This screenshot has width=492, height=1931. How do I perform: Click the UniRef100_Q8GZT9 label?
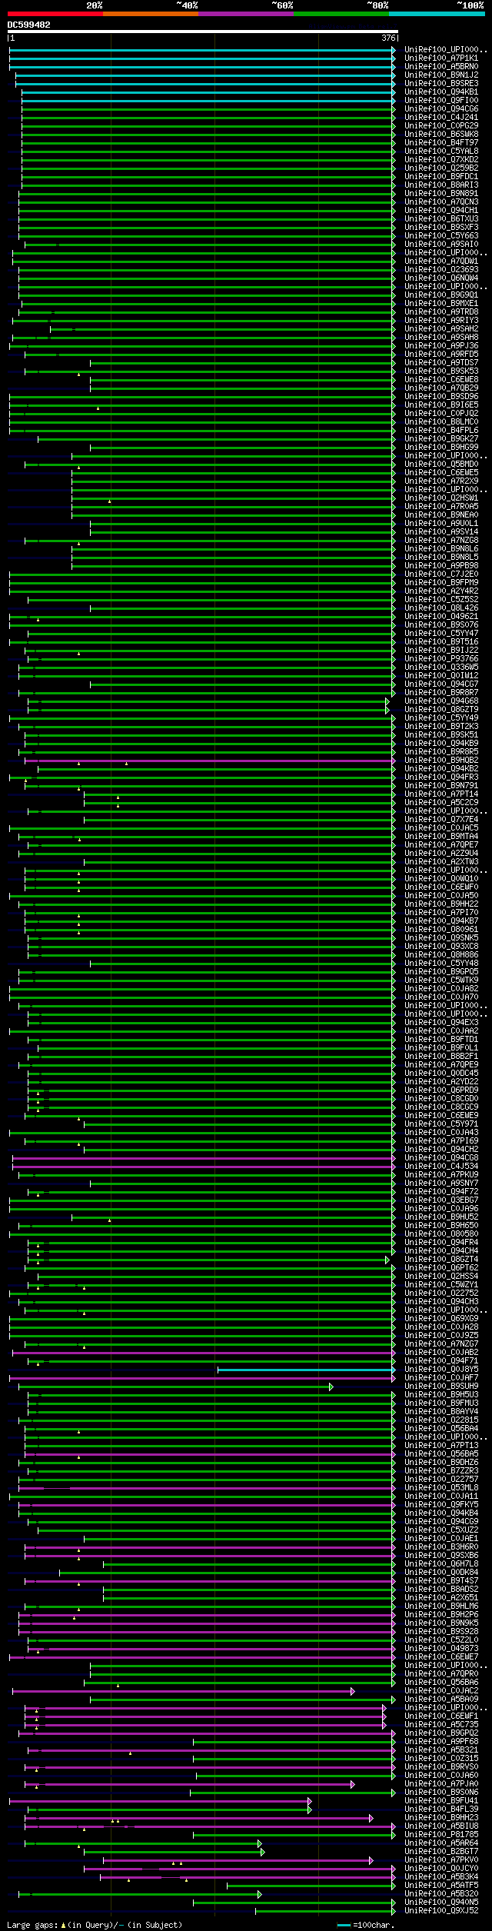coord(441,710)
